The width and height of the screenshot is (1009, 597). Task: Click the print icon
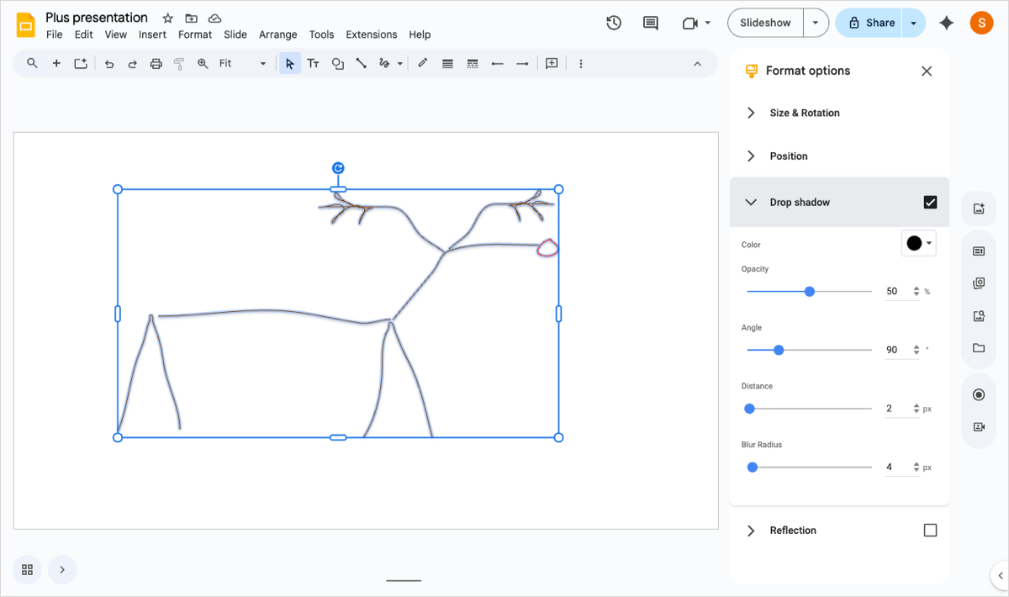click(x=156, y=64)
